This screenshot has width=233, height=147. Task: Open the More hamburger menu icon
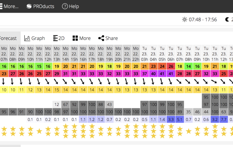[1, 6]
